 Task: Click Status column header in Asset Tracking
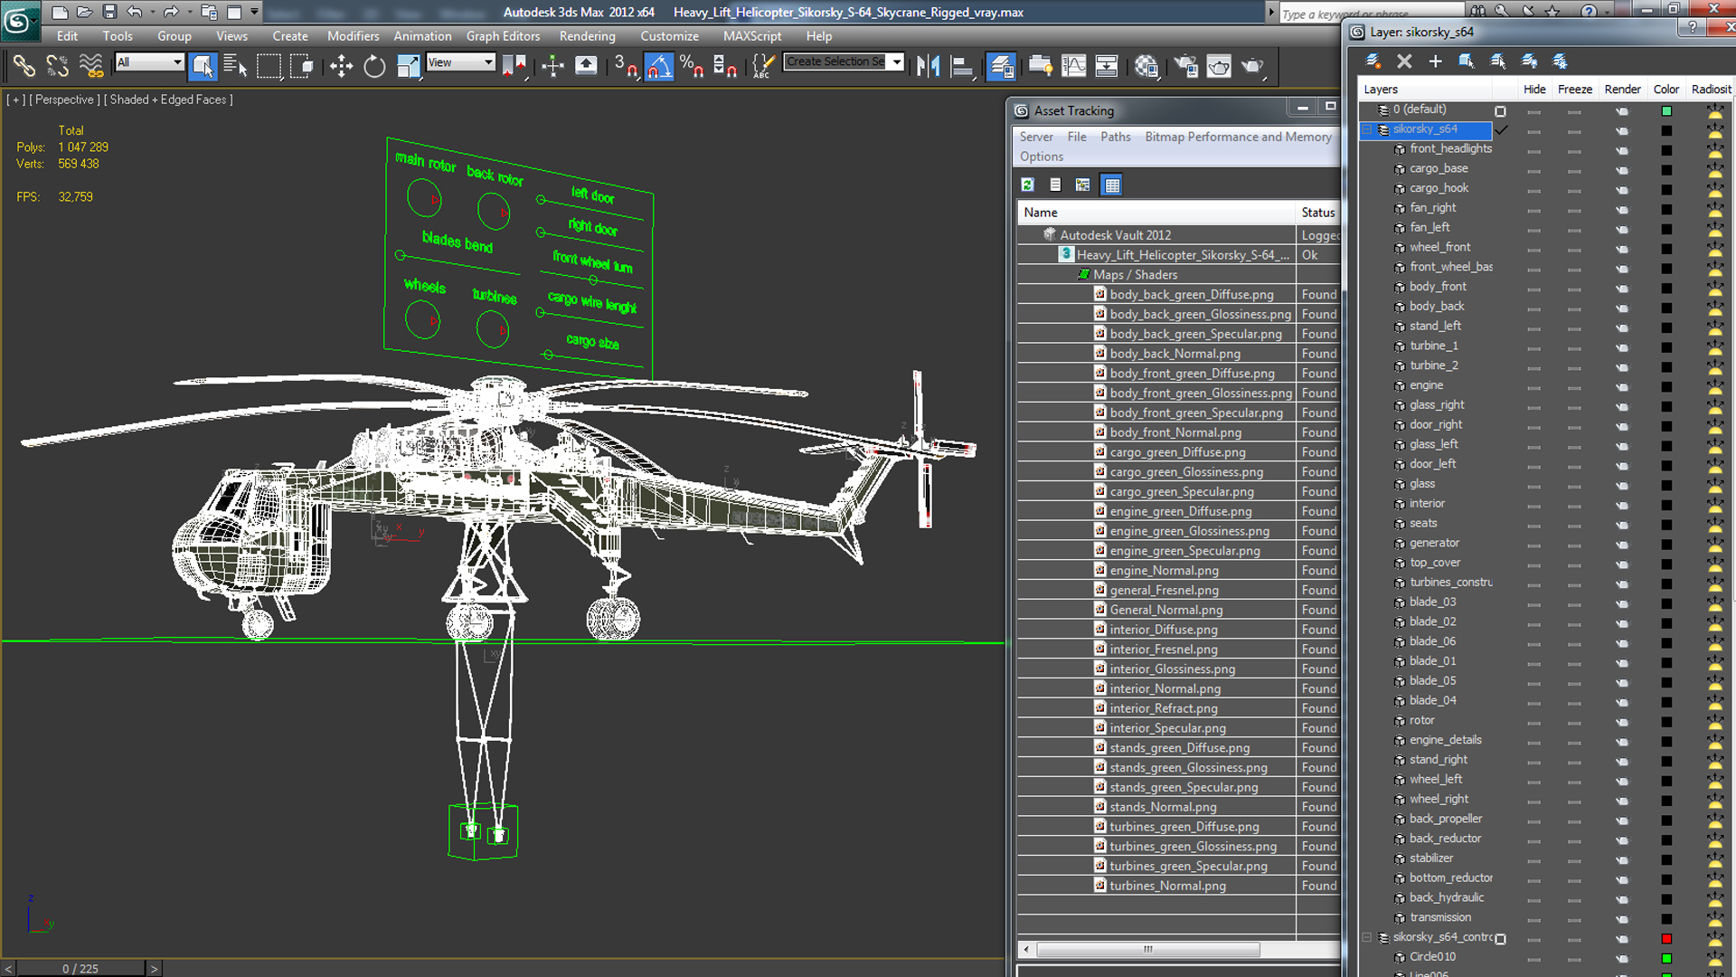[1318, 213]
